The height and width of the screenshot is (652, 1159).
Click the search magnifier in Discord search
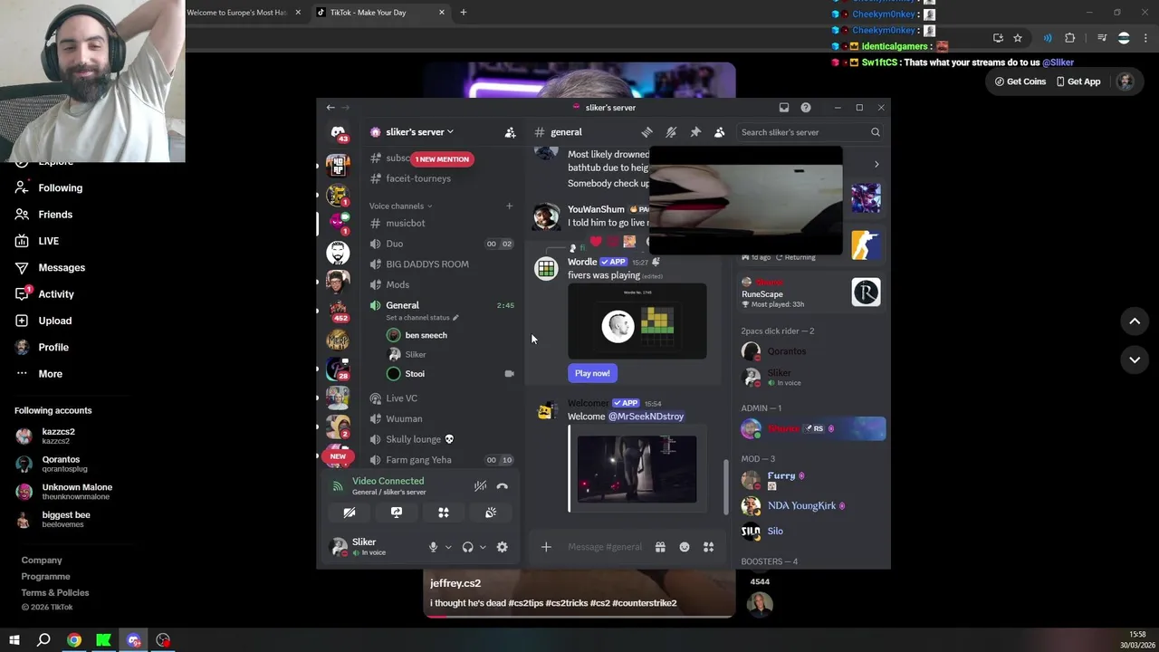click(875, 132)
